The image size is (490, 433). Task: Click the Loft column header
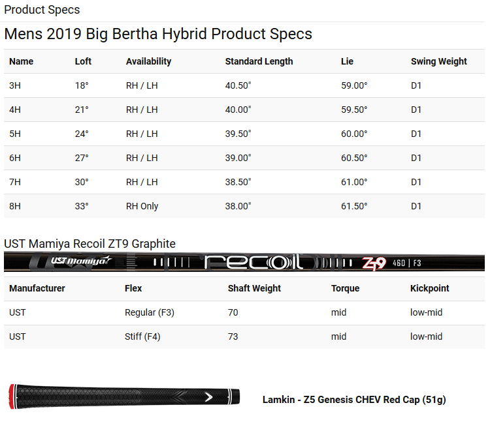point(83,61)
